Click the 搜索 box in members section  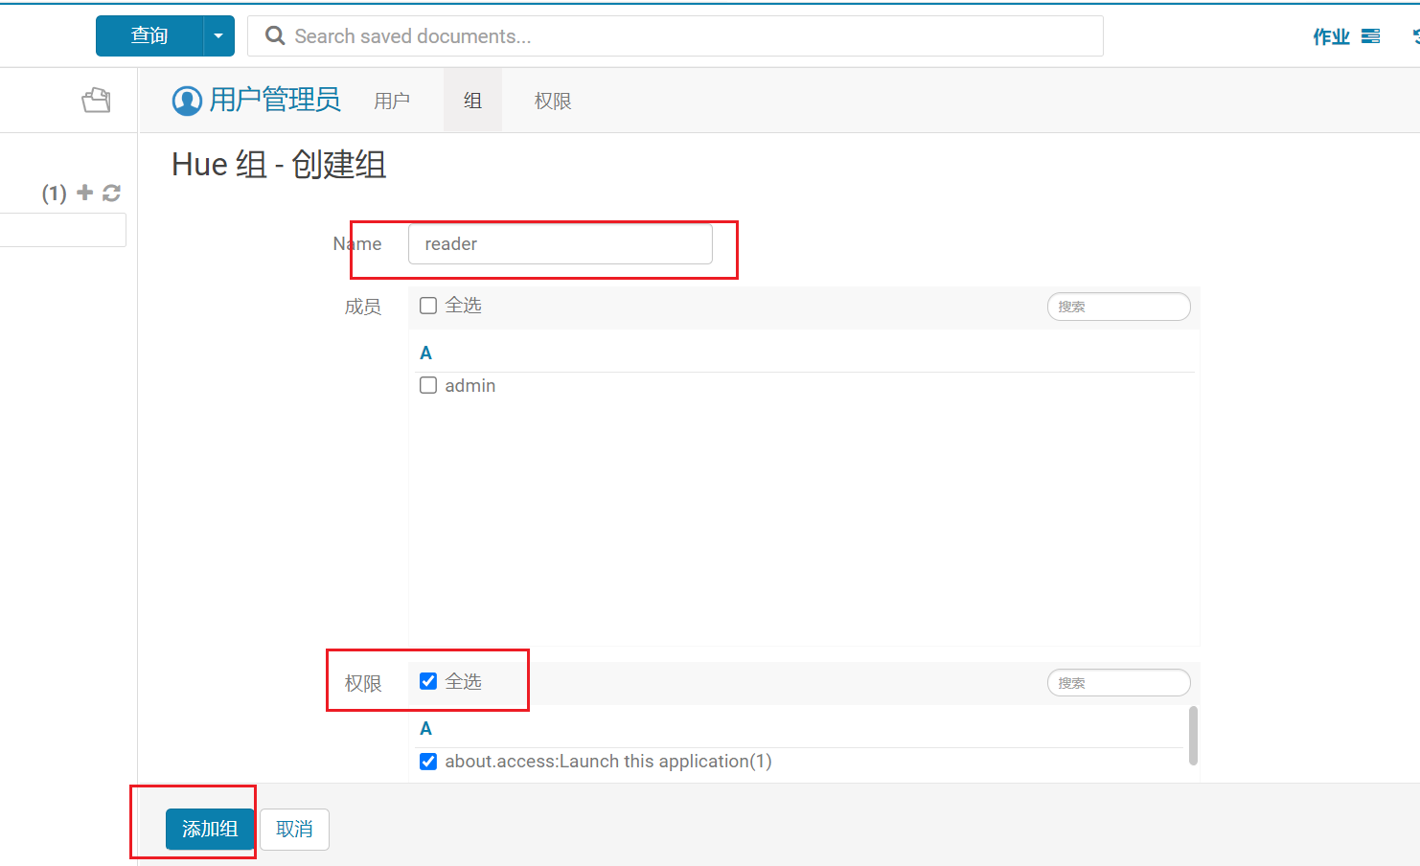click(1119, 307)
